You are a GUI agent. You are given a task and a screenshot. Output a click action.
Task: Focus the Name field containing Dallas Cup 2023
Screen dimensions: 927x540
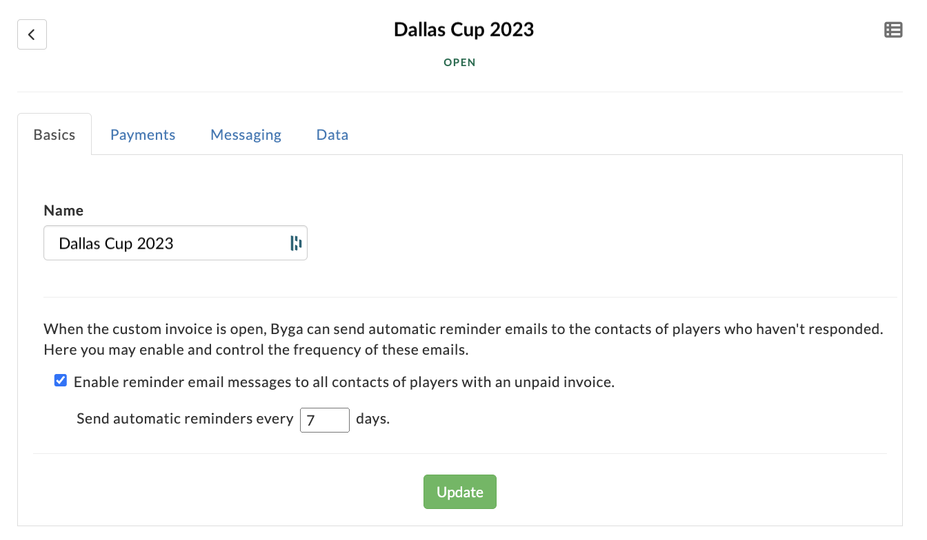coord(175,243)
